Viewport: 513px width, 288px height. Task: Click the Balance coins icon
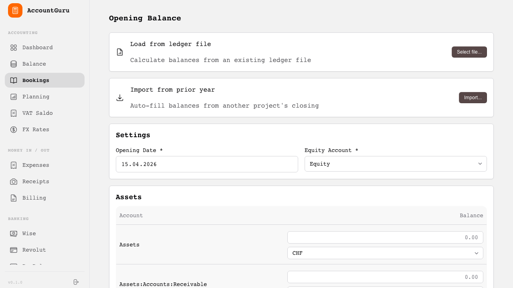click(x=13, y=64)
